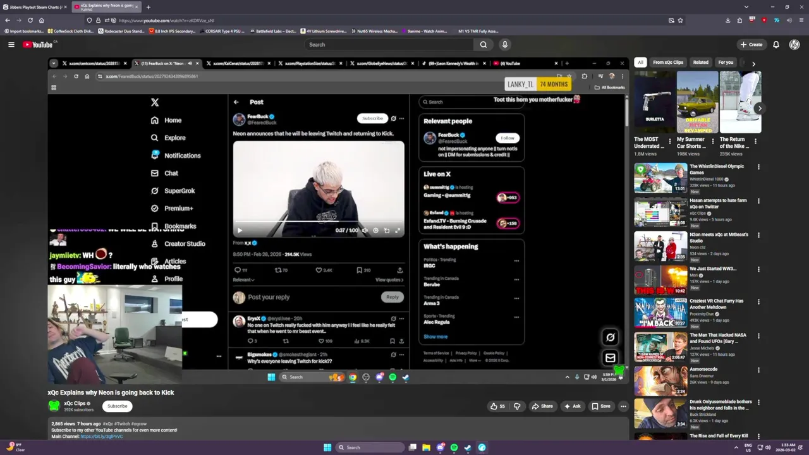
Task: Close the xQc Explains browser tab
Action: click(x=136, y=7)
